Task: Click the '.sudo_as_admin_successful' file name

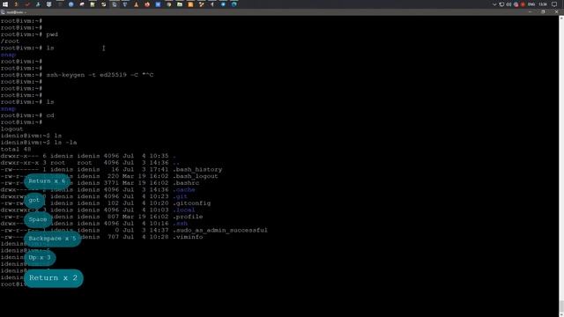Action: coord(220,231)
